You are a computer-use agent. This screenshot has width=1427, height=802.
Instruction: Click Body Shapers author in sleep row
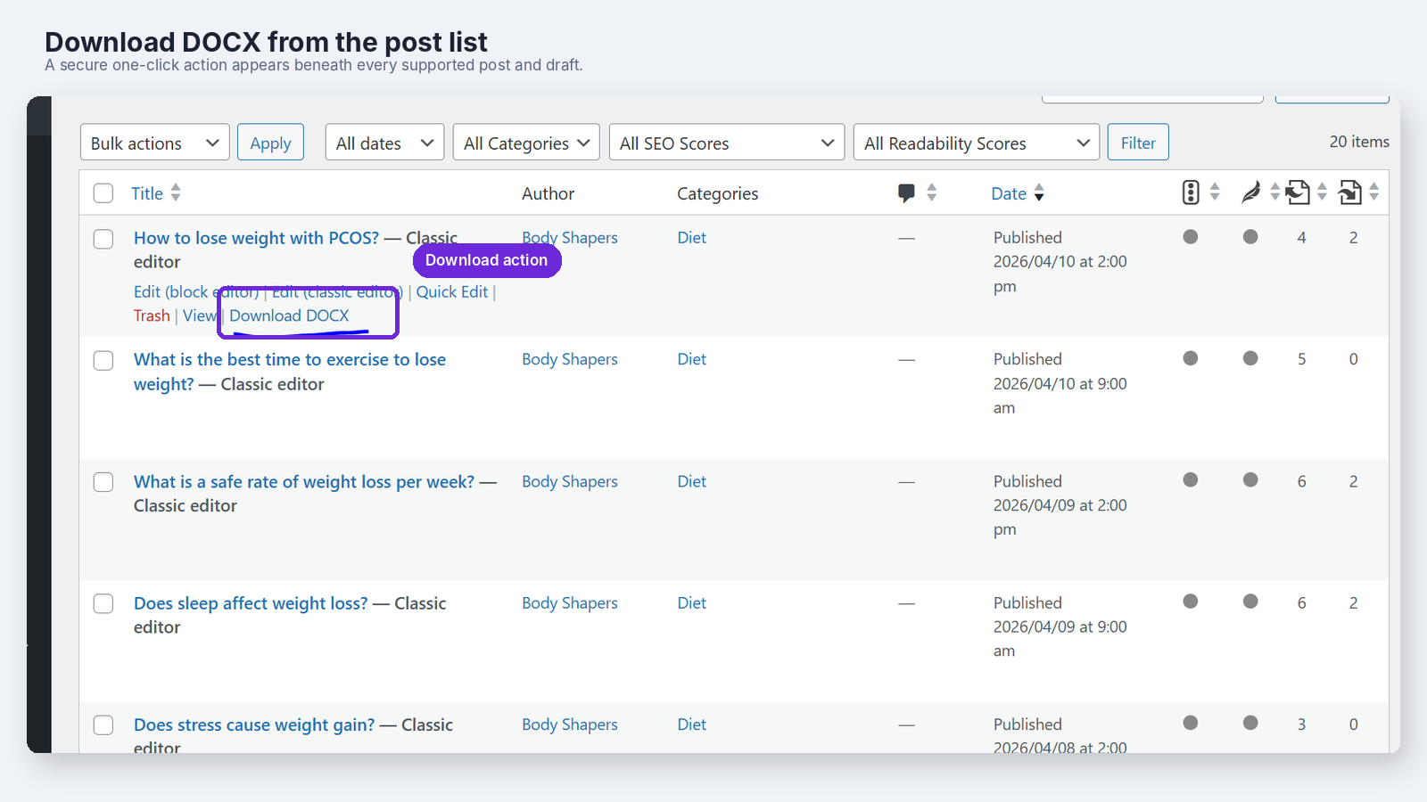coord(570,603)
